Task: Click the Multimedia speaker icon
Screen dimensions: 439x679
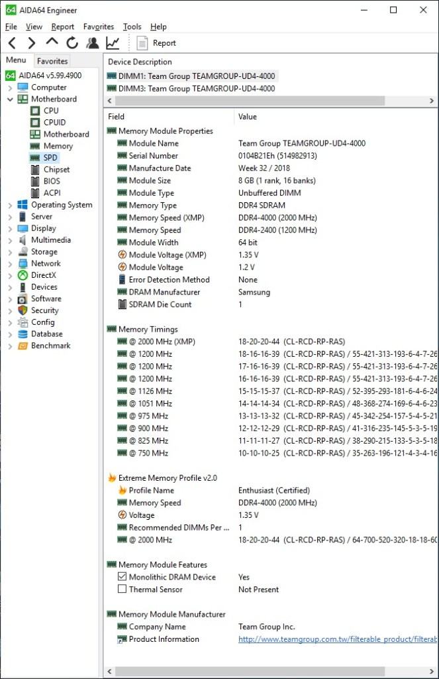Action: pos(23,240)
